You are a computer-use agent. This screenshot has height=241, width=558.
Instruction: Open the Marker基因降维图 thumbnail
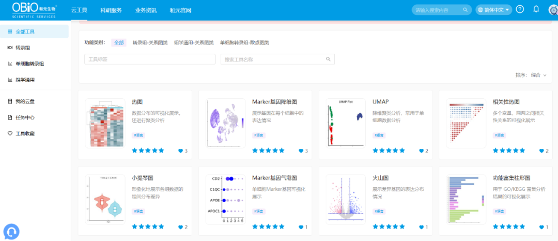226,123
